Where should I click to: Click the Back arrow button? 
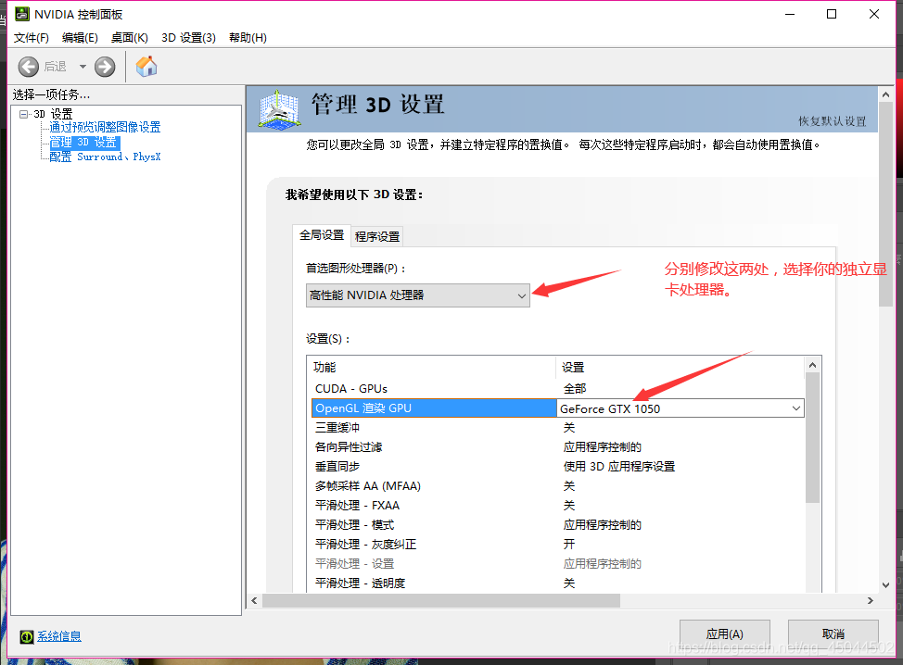[x=28, y=67]
